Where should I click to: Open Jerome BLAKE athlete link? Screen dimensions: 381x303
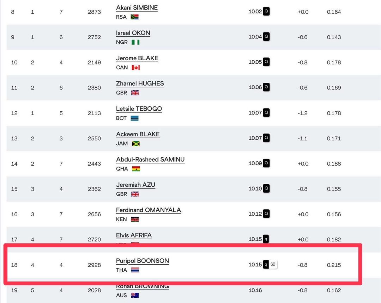137,58
